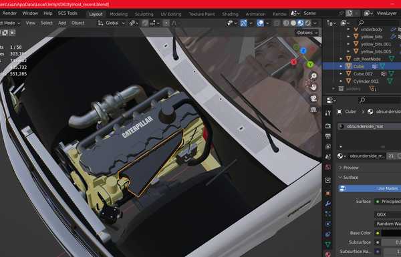Toggle viewport gizmos display
This screenshot has height=257, width=401.
tap(243, 23)
